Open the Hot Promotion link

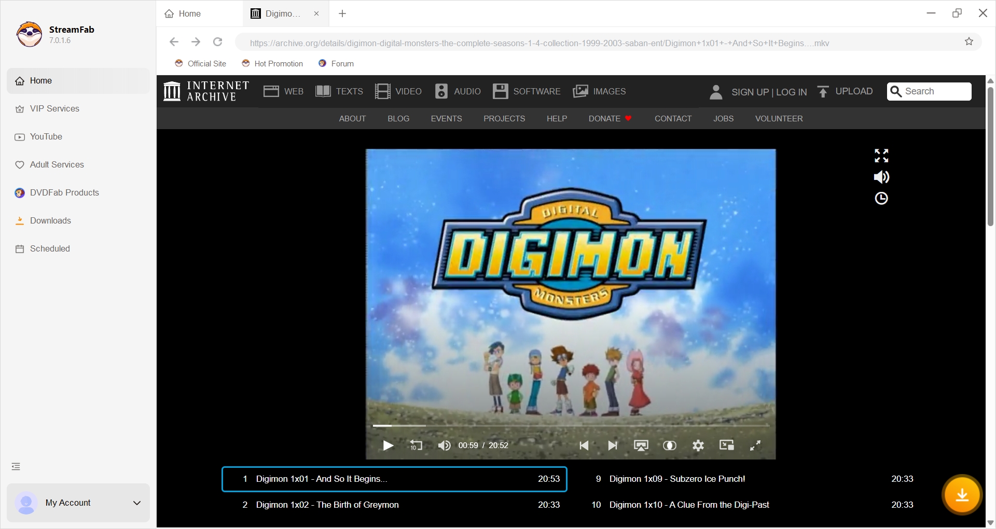click(272, 63)
